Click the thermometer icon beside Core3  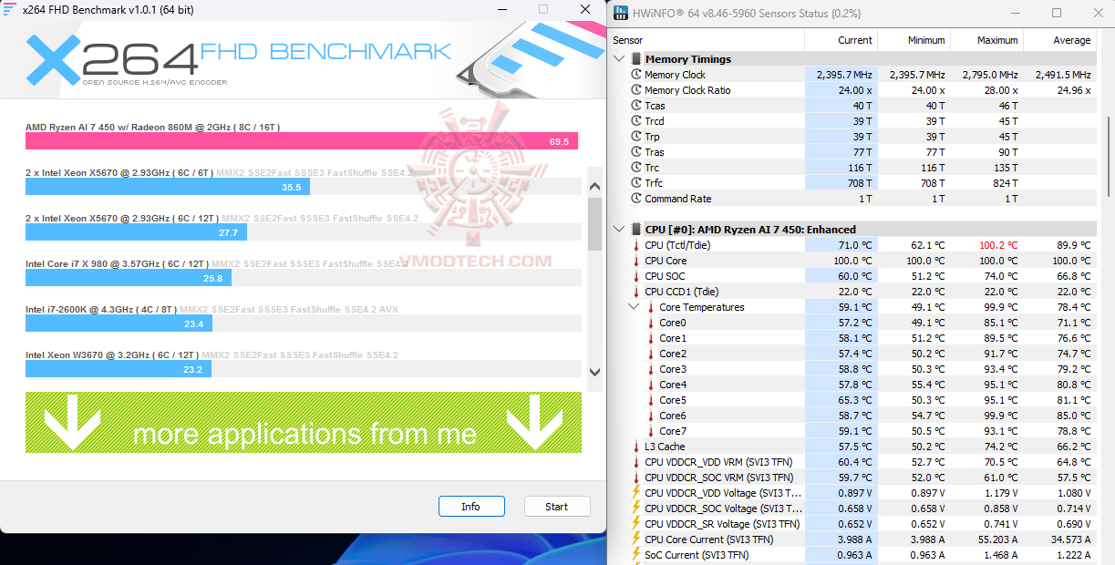point(651,369)
